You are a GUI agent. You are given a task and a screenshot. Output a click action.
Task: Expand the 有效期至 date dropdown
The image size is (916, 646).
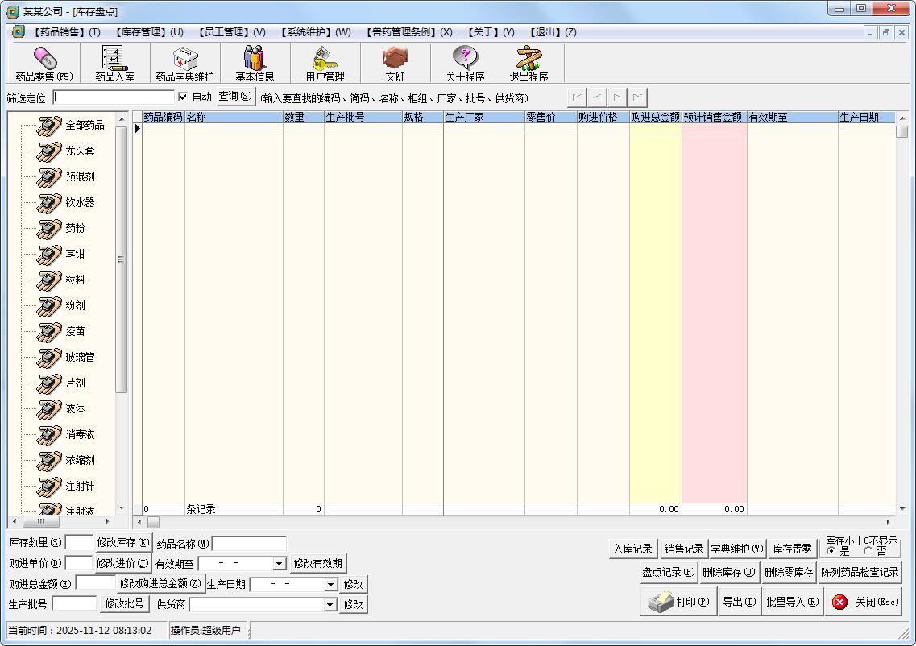tap(280, 564)
